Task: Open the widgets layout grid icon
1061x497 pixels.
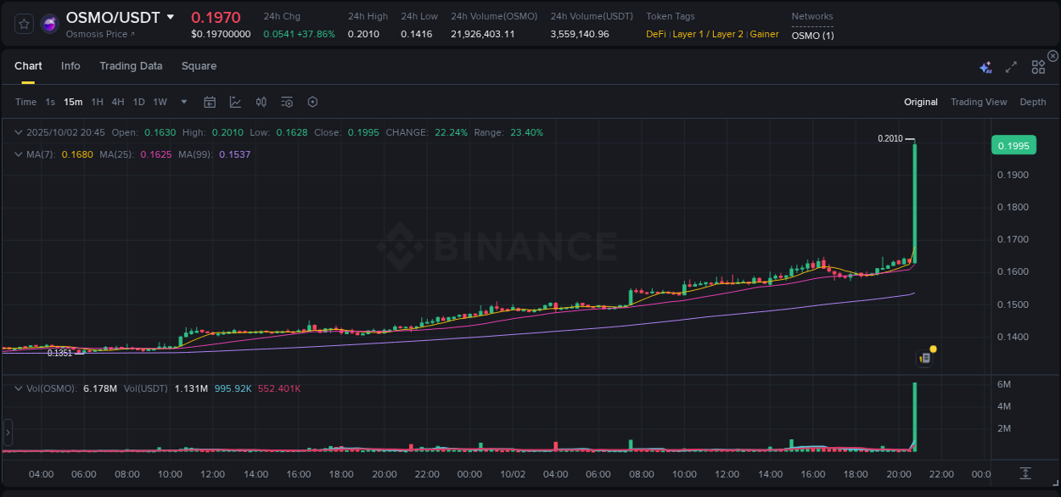Action: click(1037, 65)
